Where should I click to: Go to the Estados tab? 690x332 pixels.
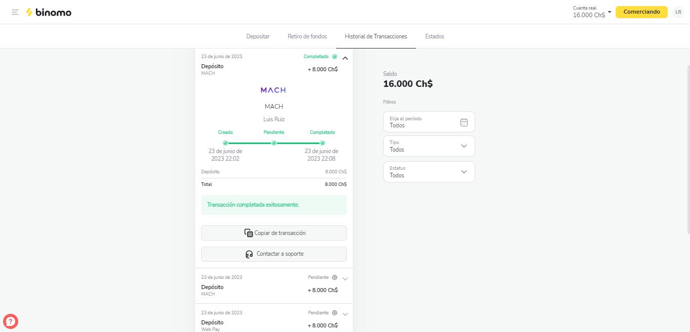pyautogui.click(x=435, y=36)
